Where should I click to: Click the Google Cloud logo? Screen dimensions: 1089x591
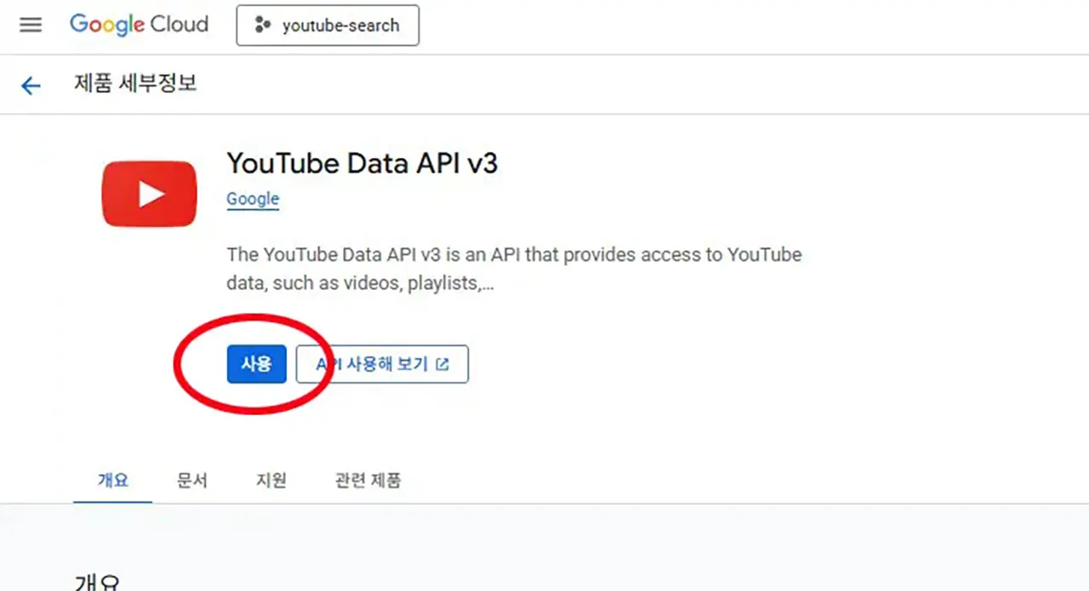[138, 25]
